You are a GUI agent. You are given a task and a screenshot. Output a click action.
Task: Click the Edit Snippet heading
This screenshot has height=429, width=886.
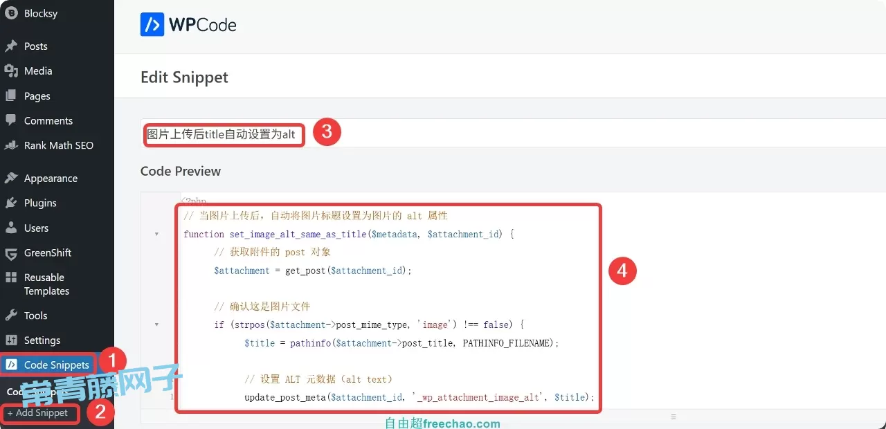tap(184, 77)
